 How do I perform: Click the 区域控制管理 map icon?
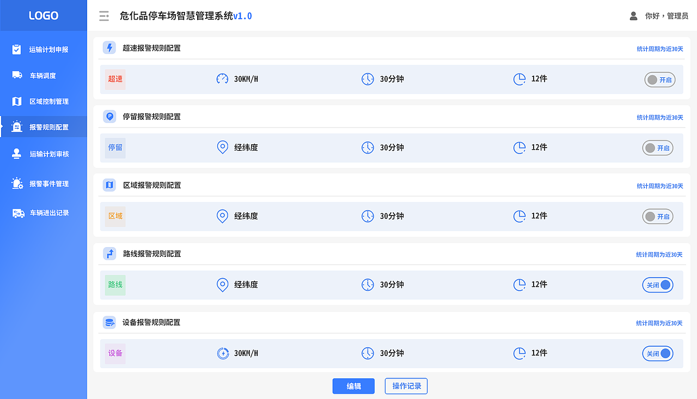tap(17, 101)
